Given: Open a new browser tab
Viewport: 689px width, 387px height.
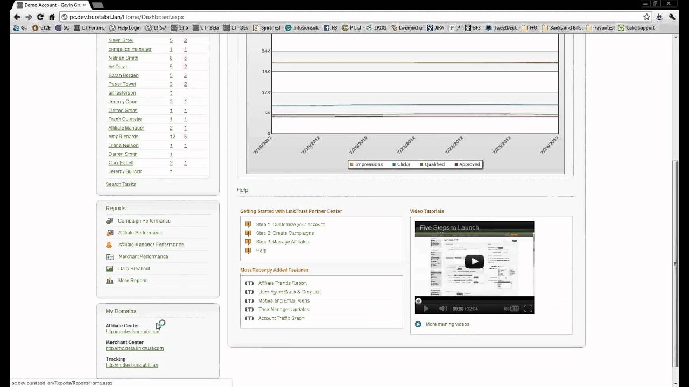Looking at the screenshot, I should pyautogui.click(x=97, y=5).
